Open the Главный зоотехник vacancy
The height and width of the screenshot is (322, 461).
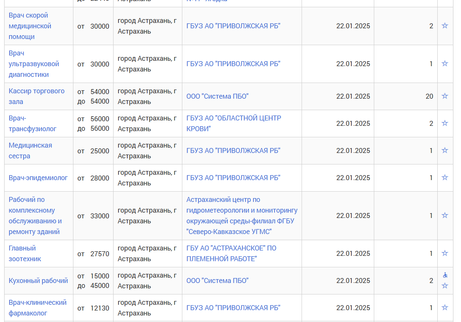[x=25, y=254]
